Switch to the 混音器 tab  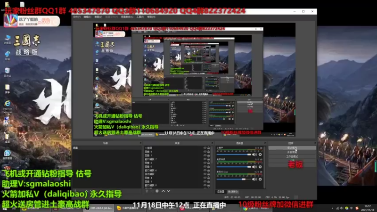coord(221,192)
